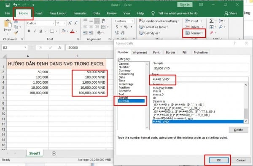Switch to the Formulas tab
253x166 pixels.
pyautogui.click(x=80, y=13)
